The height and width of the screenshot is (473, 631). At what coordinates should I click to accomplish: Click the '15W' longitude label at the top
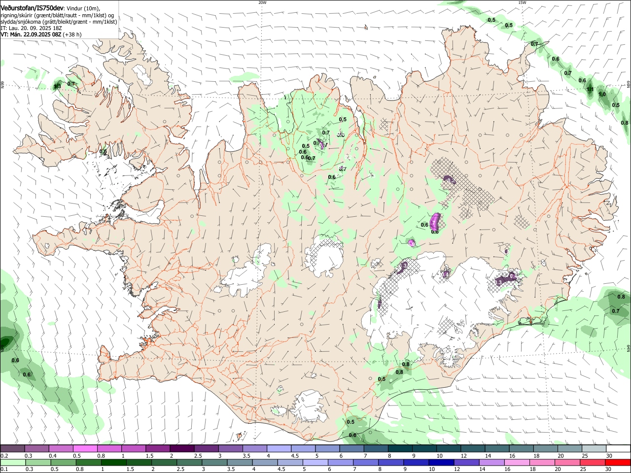pyautogui.click(x=522, y=2)
